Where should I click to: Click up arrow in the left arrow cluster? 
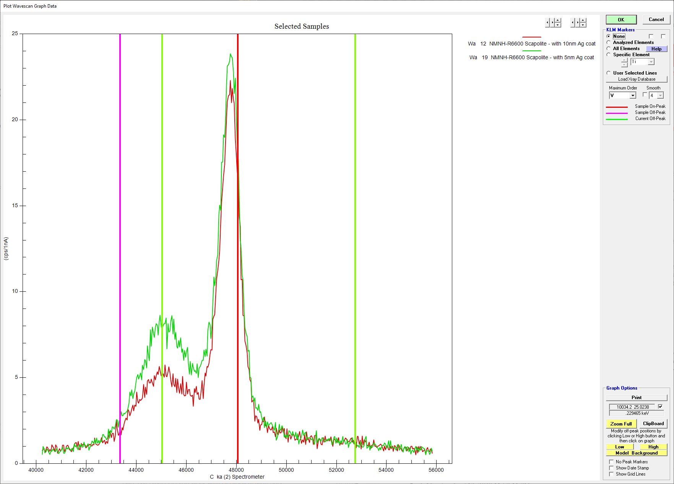pos(558,20)
